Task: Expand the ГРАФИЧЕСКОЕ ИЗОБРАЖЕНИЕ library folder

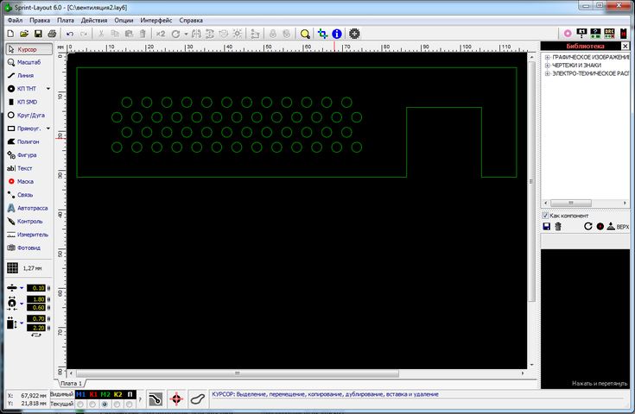Action: (x=548, y=57)
